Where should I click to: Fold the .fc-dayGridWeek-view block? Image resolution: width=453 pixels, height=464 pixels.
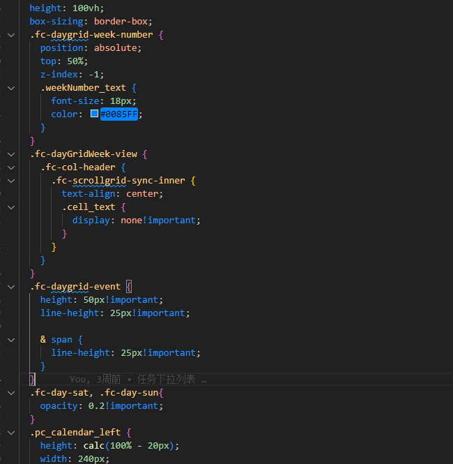[11, 154]
